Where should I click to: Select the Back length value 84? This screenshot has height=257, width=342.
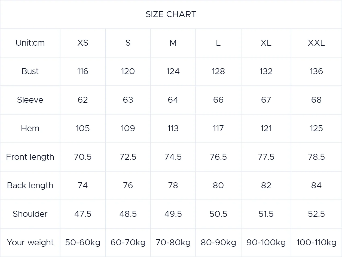(x=316, y=186)
